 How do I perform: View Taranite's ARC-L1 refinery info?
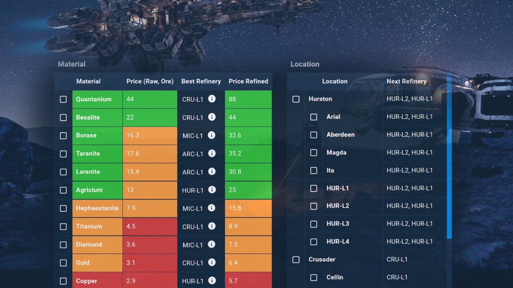212,154
